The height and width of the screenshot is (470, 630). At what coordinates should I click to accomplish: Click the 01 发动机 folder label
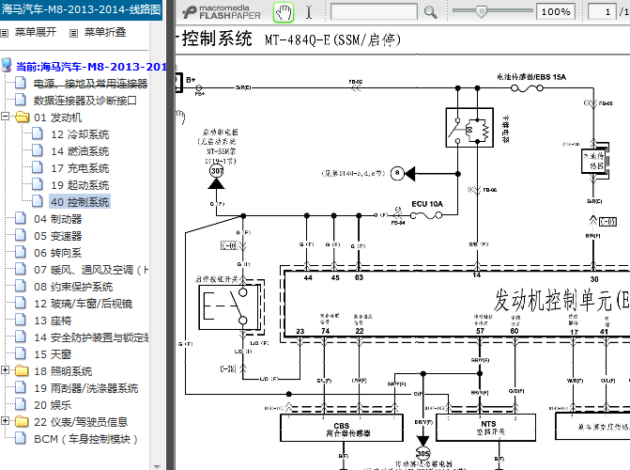[x=58, y=117]
